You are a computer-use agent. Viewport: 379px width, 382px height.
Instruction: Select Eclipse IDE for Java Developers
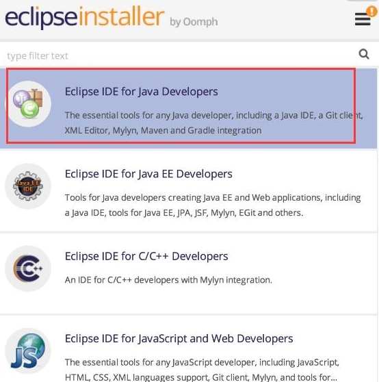click(141, 92)
